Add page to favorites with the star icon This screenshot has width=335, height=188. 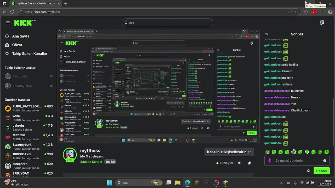297,12
